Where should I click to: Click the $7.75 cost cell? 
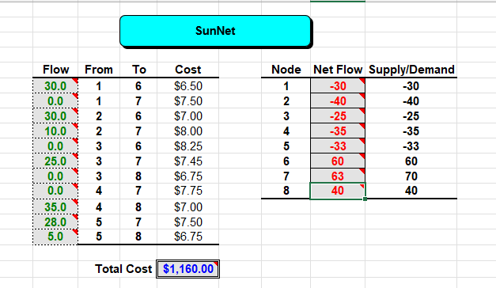click(x=188, y=191)
